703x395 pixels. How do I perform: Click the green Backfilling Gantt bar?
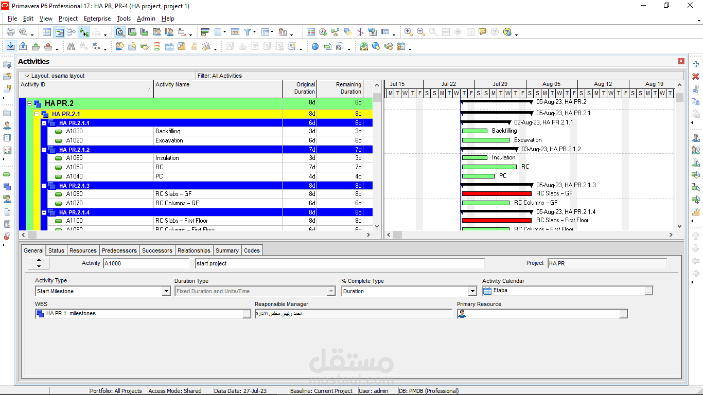pyautogui.click(x=474, y=131)
